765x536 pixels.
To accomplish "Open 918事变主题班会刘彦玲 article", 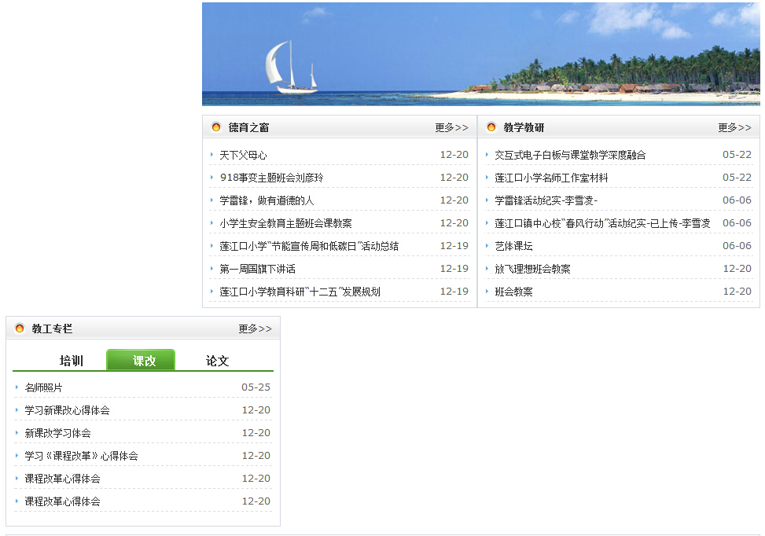I will click(x=271, y=178).
